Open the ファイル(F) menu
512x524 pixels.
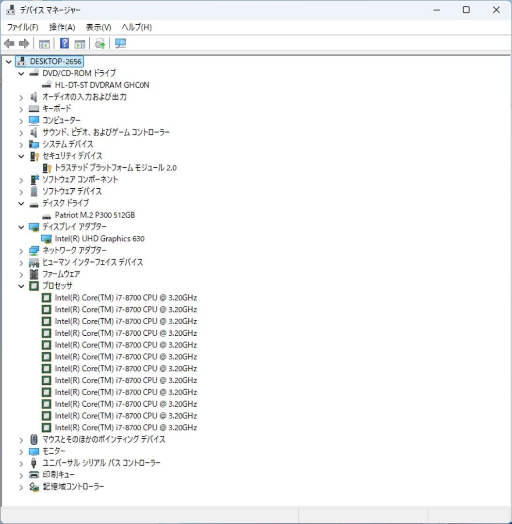pos(23,28)
